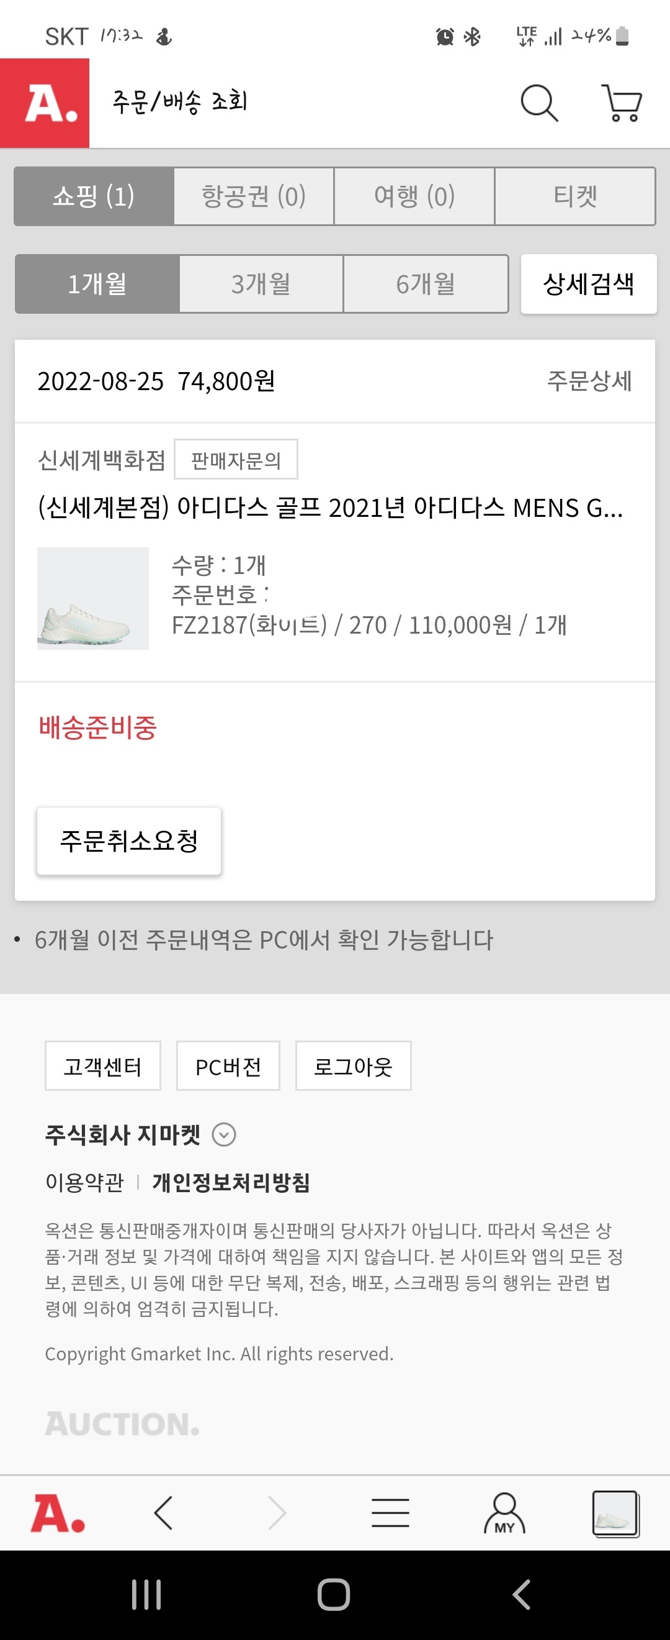Select the 1개월 period filter
This screenshot has width=670, height=1640.
pyautogui.click(x=97, y=284)
